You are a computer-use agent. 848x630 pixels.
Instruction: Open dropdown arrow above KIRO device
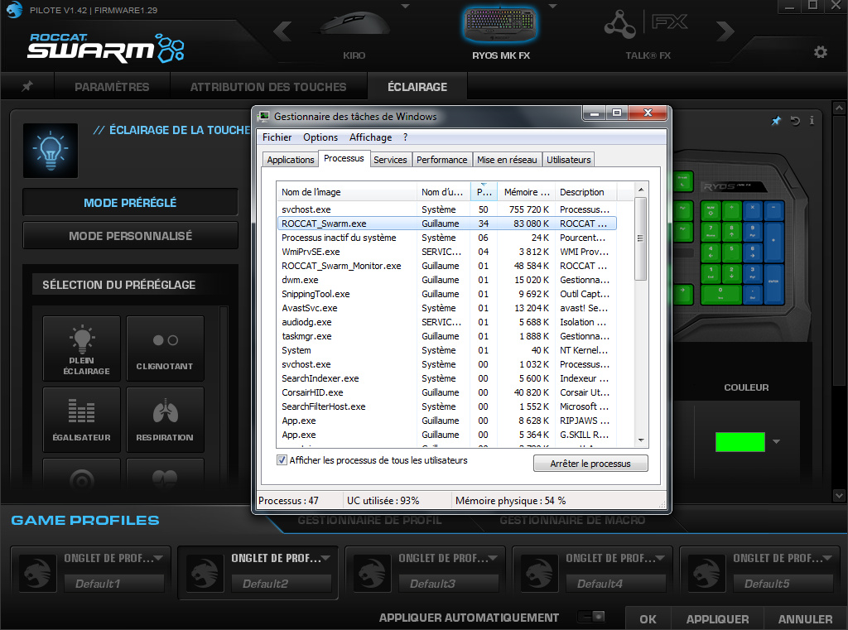[x=405, y=7]
